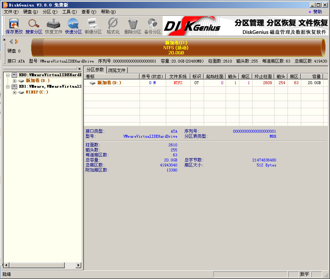Click the drive icon beside WINXP (C:) in tree
Screen dimensions: 330x279
(21, 92)
